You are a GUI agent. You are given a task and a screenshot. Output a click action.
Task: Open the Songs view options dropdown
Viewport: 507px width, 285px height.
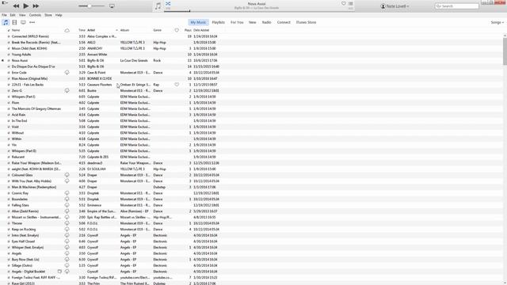(497, 23)
